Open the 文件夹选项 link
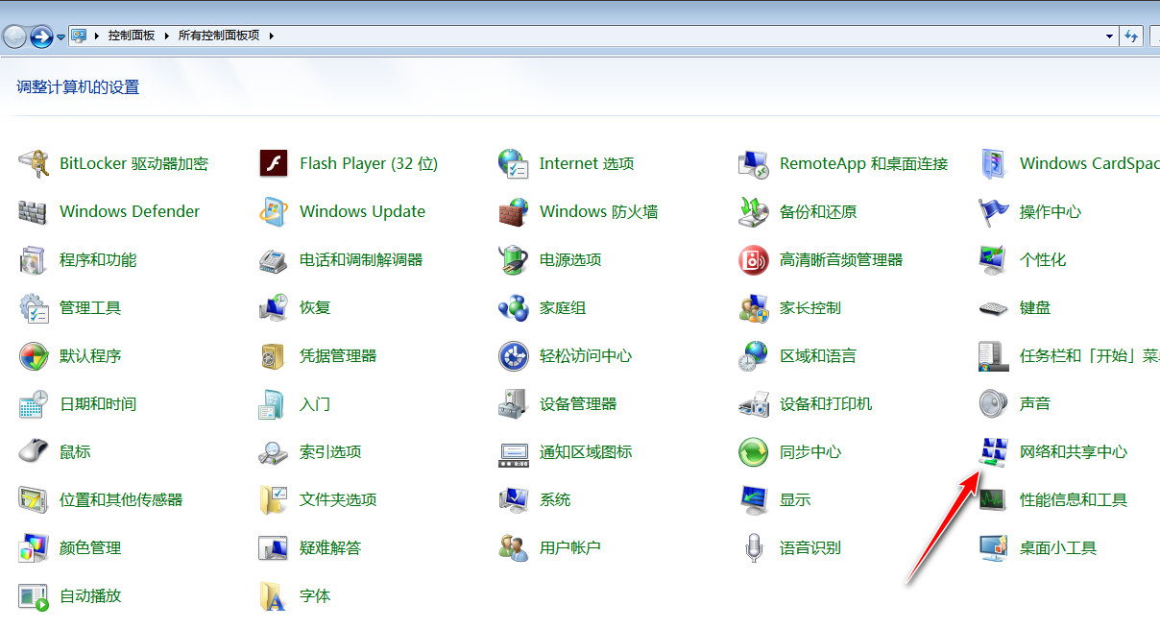1160x629 pixels. 338,500
